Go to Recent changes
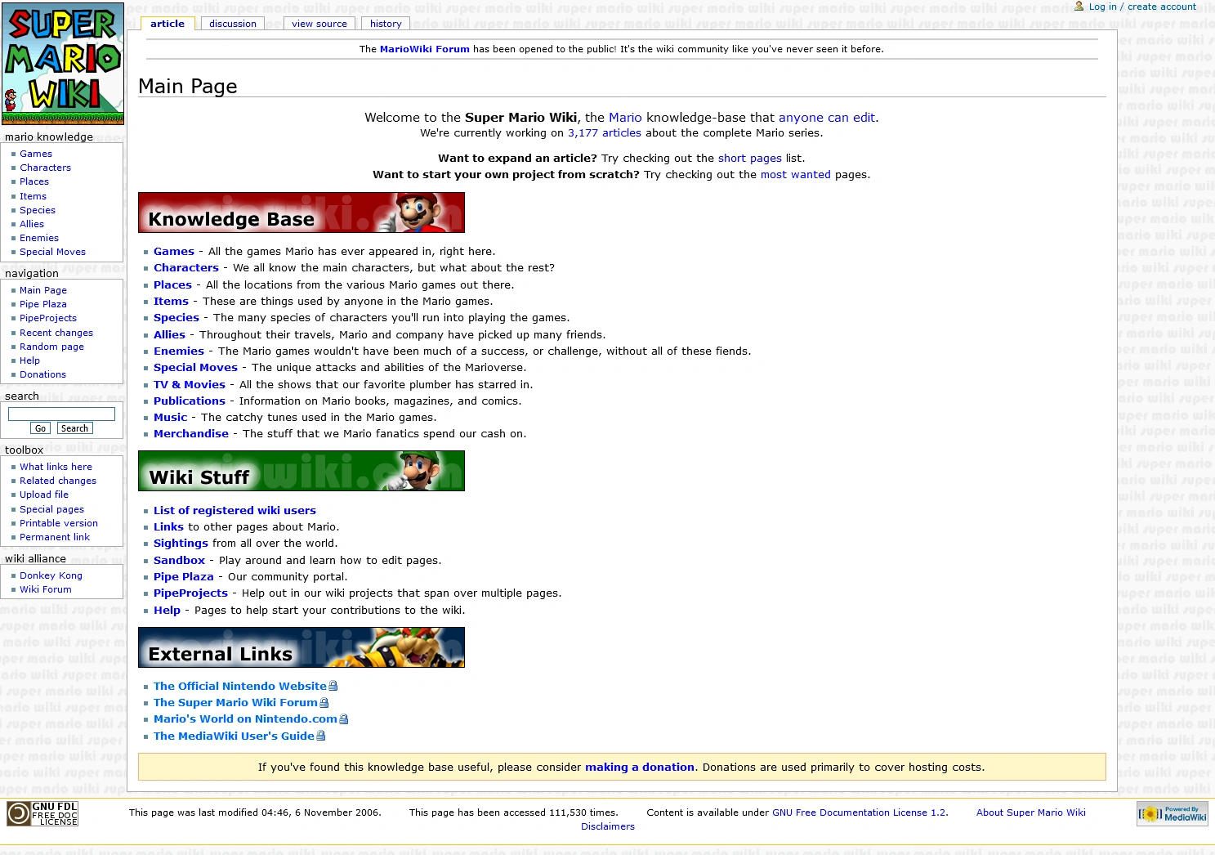 [56, 333]
